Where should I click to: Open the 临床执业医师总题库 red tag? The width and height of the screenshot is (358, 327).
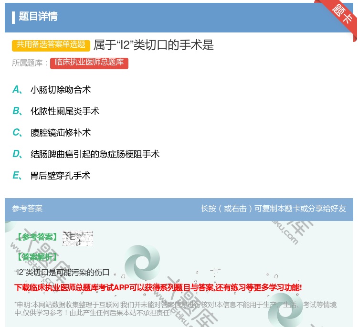tap(89, 63)
